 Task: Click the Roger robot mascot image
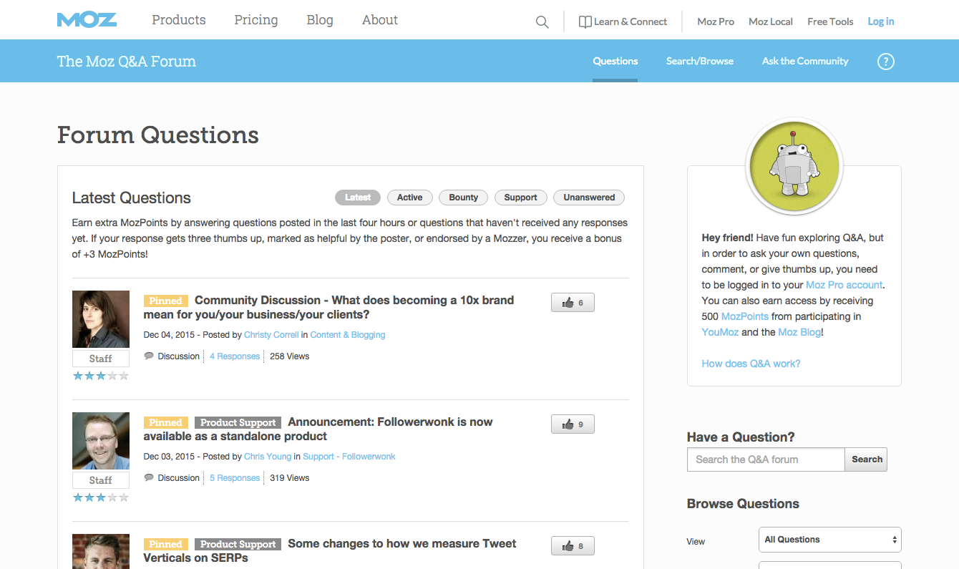pyautogui.click(x=794, y=166)
